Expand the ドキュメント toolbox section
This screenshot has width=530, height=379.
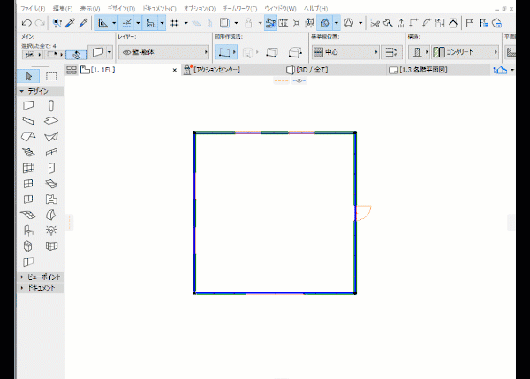41,288
